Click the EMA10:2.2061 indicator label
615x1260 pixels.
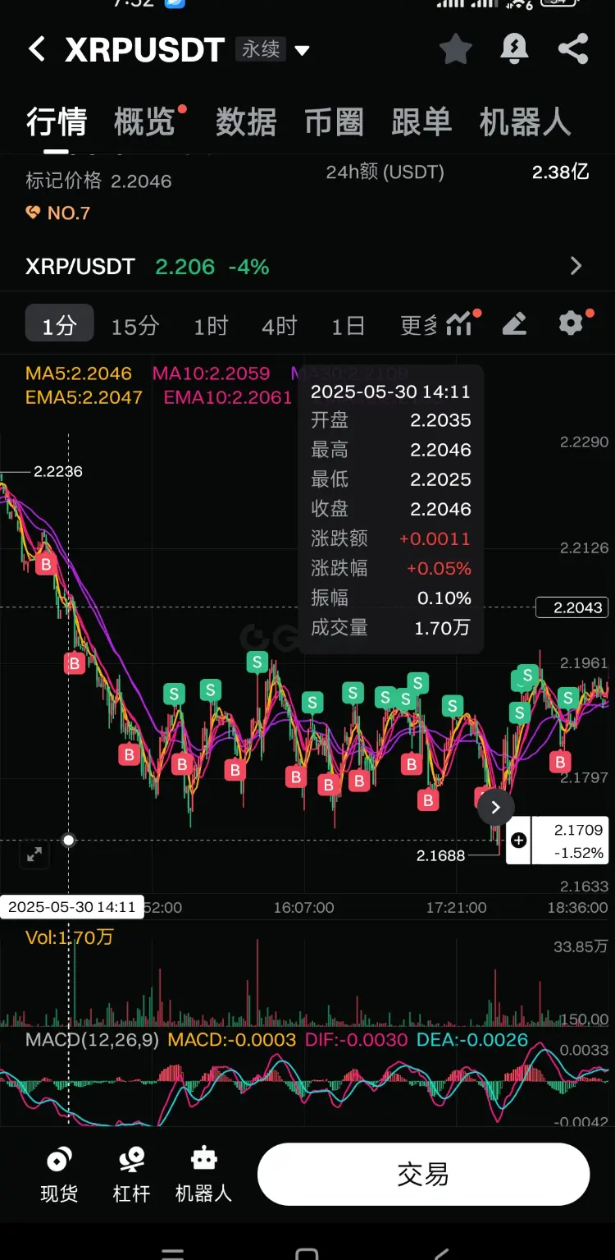tap(228, 397)
